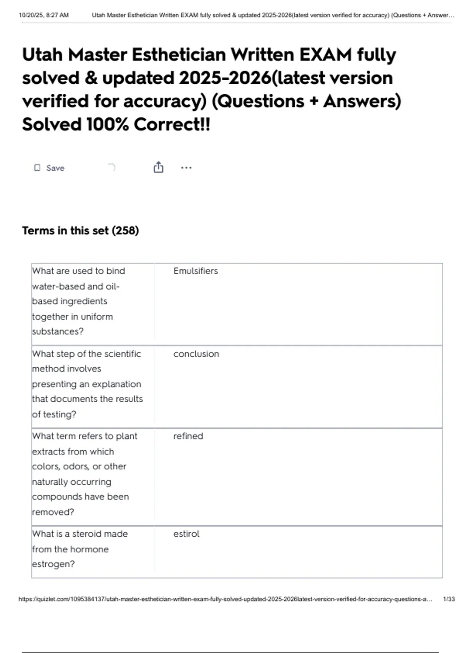
Task: Click the Quizlet URL in the footer
Action: click(225, 599)
